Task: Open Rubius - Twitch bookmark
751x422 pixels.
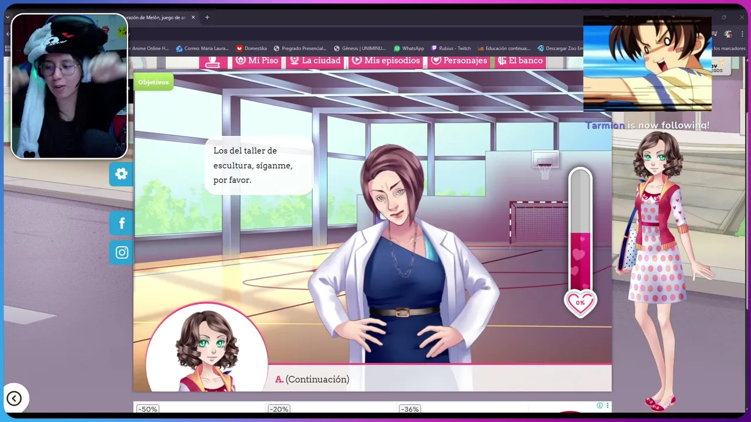Action: point(451,49)
